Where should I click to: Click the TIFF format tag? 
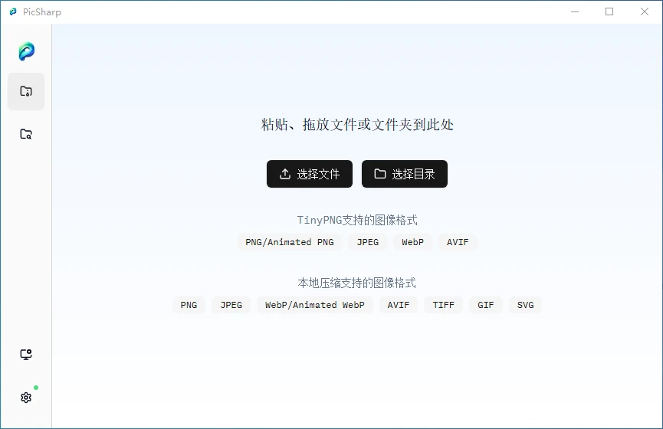point(443,305)
